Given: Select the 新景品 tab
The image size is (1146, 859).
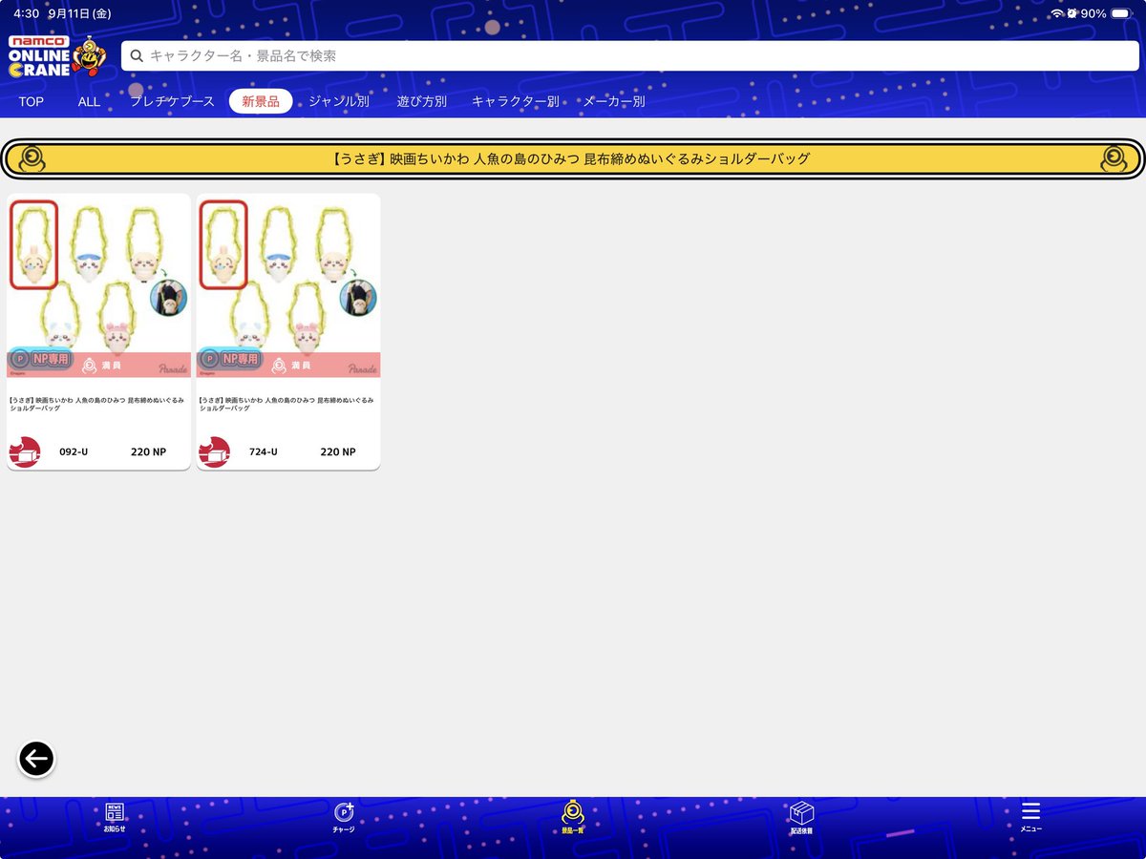Looking at the screenshot, I should pos(261,101).
